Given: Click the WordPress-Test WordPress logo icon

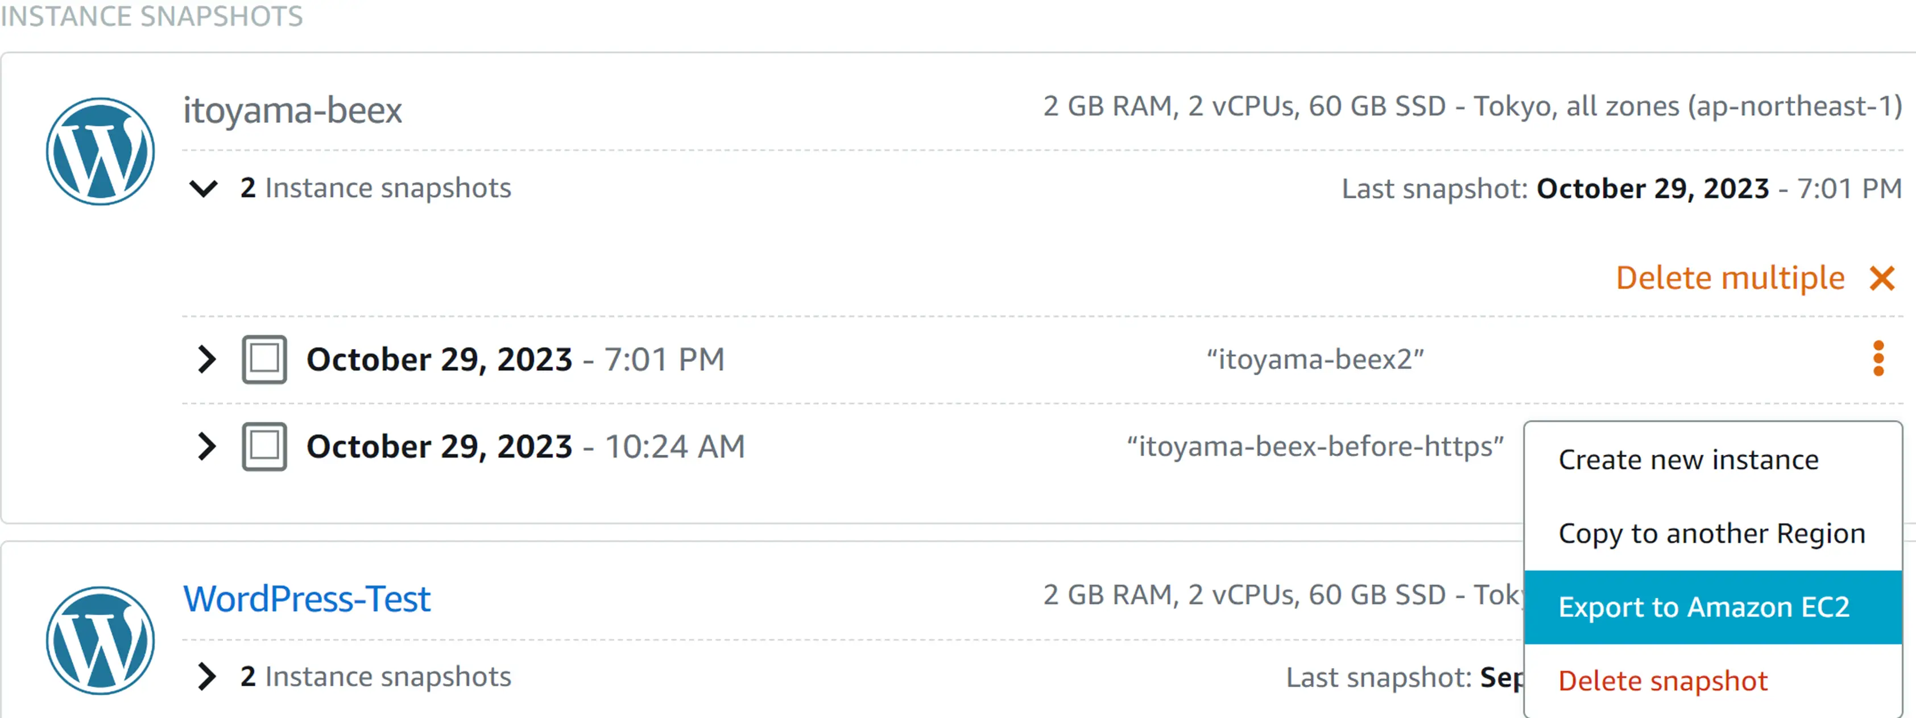Looking at the screenshot, I should click(x=101, y=641).
